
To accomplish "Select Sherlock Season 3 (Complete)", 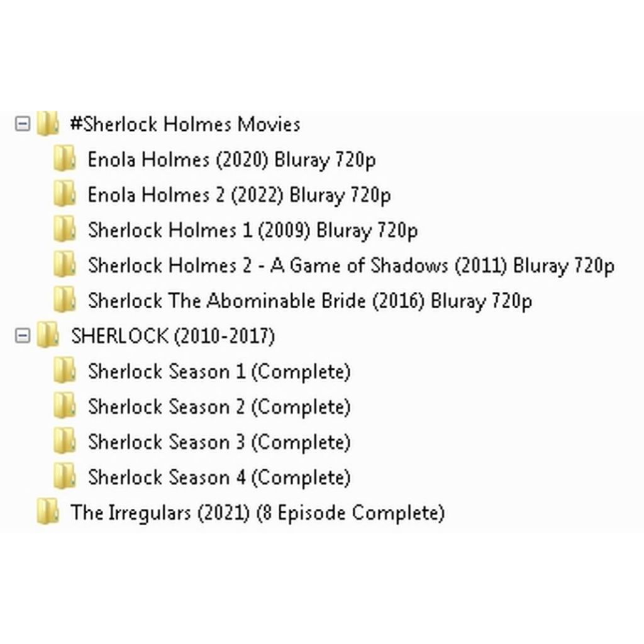I will [x=219, y=443].
